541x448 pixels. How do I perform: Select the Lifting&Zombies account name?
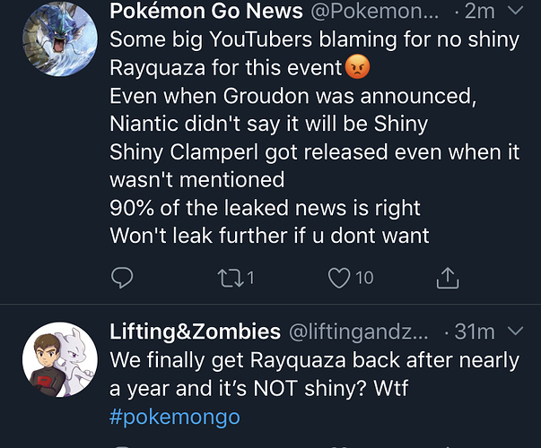point(195,332)
